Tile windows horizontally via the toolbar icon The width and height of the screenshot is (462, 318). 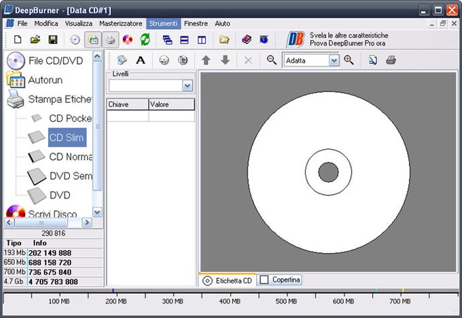pyautogui.click(x=184, y=40)
